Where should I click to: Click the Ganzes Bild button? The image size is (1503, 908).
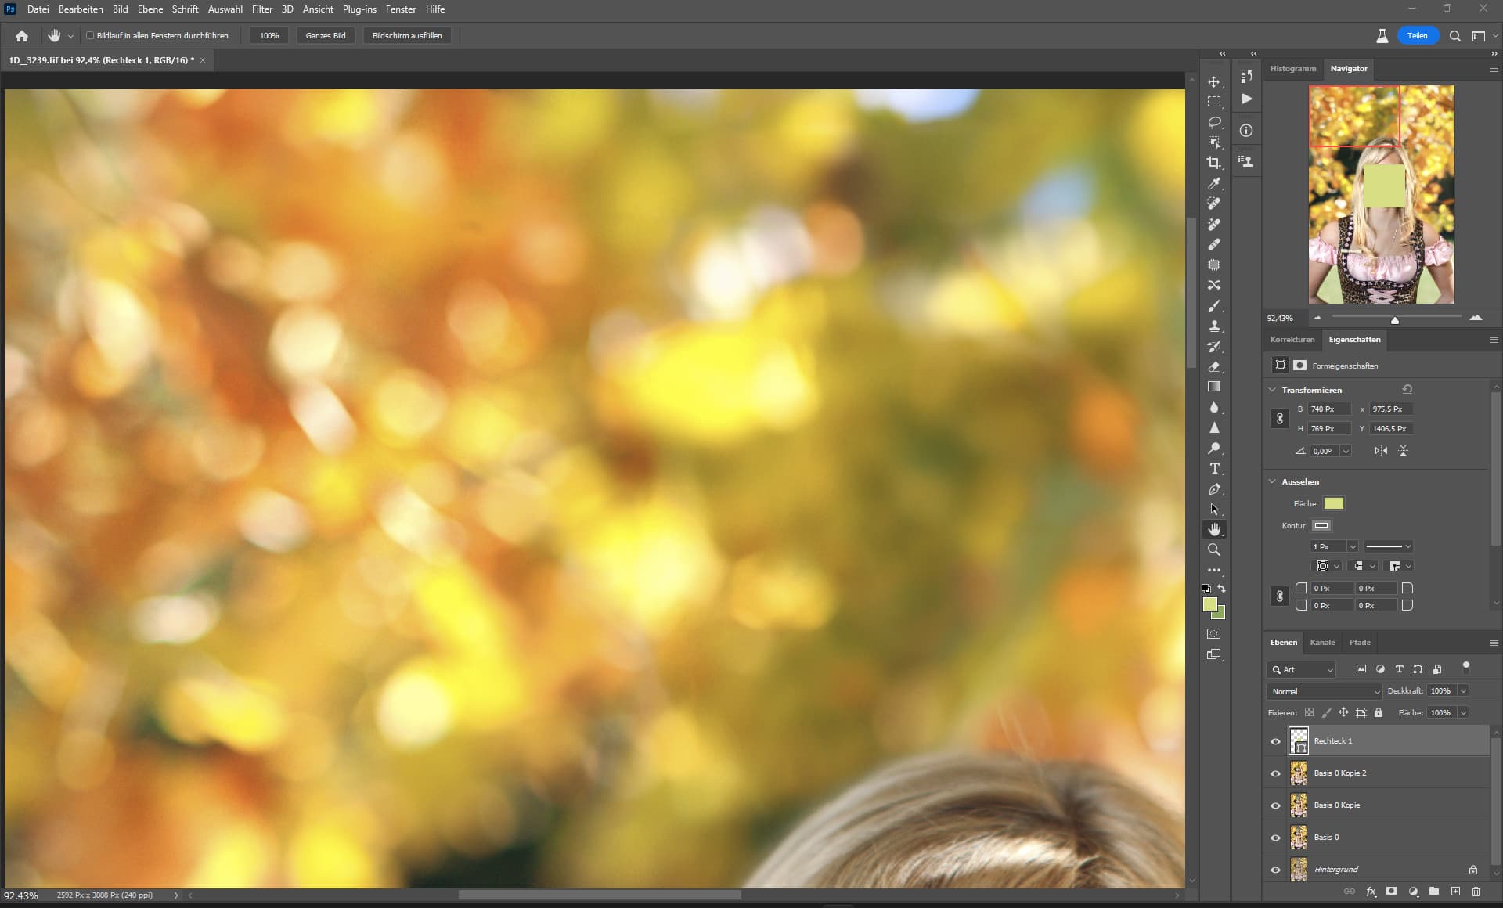[326, 35]
